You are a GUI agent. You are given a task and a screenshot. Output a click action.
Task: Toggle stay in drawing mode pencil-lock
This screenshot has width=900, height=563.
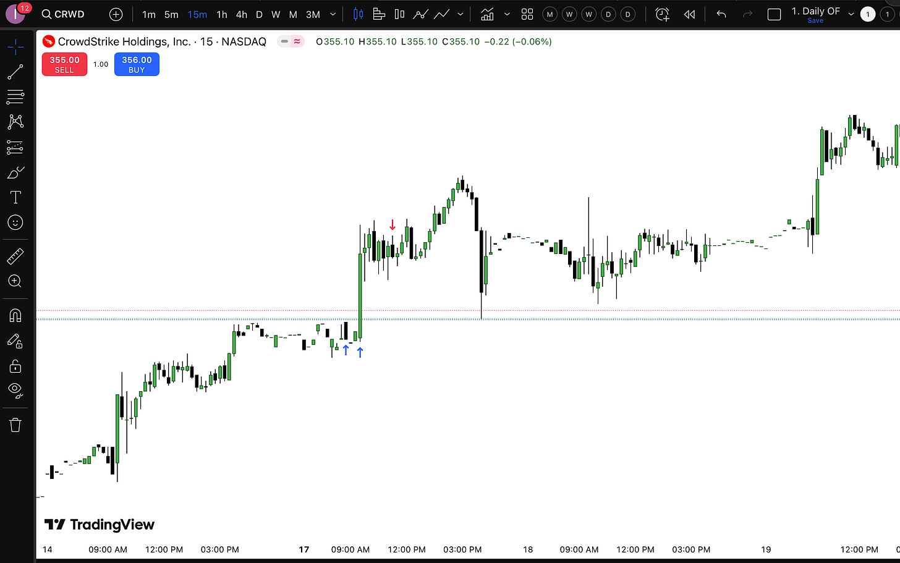pyautogui.click(x=15, y=341)
